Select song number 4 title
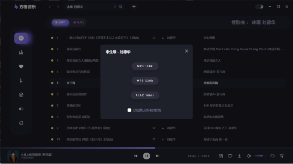 [x=78, y=72]
